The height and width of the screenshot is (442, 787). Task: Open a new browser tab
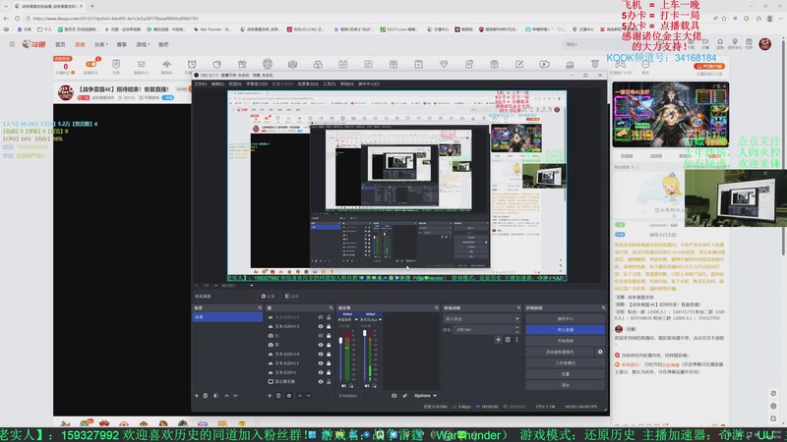click(91, 6)
